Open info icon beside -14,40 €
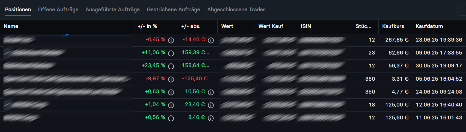The height and width of the screenshot is (132, 466). click(211, 40)
